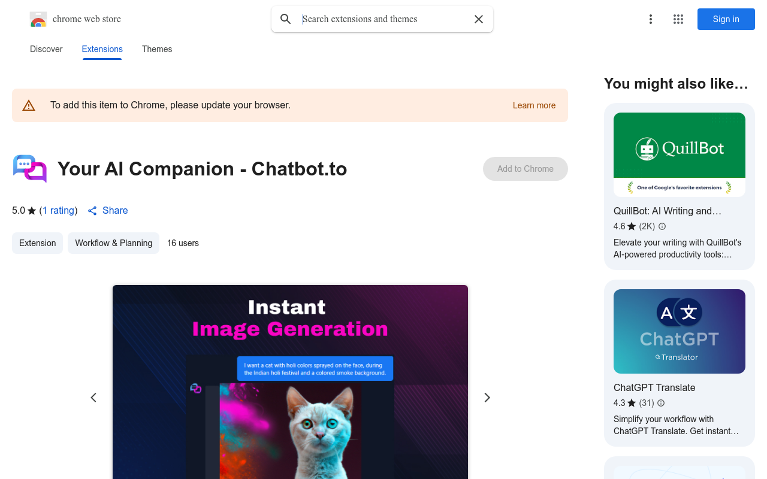This screenshot has width=767, height=479.
Task: Open the Themes tab
Action: 157,49
